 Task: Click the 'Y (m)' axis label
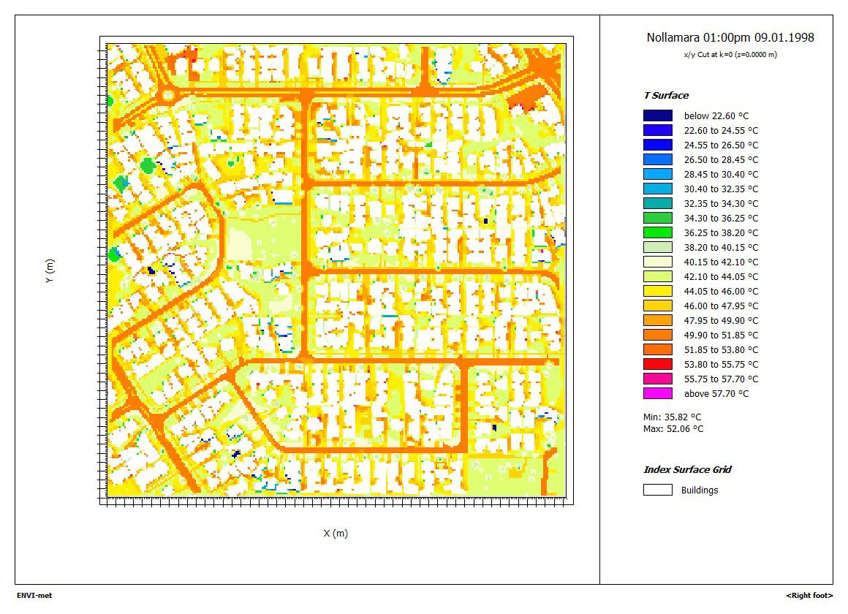point(50,270)
